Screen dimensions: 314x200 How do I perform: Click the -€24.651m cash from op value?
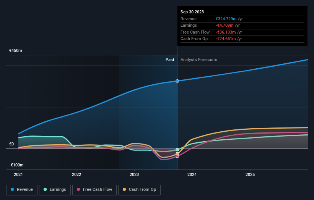pyautogui.click(x=226, y=39)
